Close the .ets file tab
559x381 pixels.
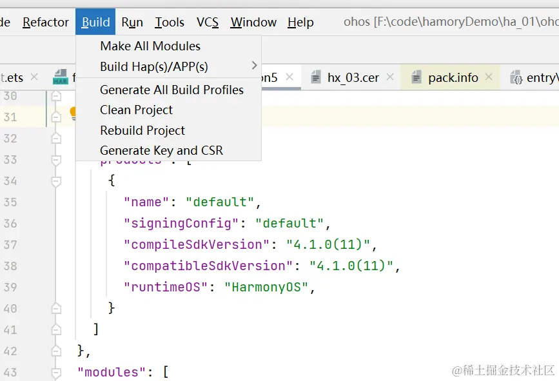[34, 77]
